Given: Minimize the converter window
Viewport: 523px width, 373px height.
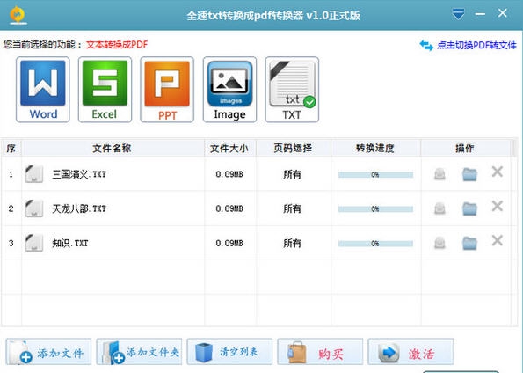Looking at the screenshot, I should (480, 14).
